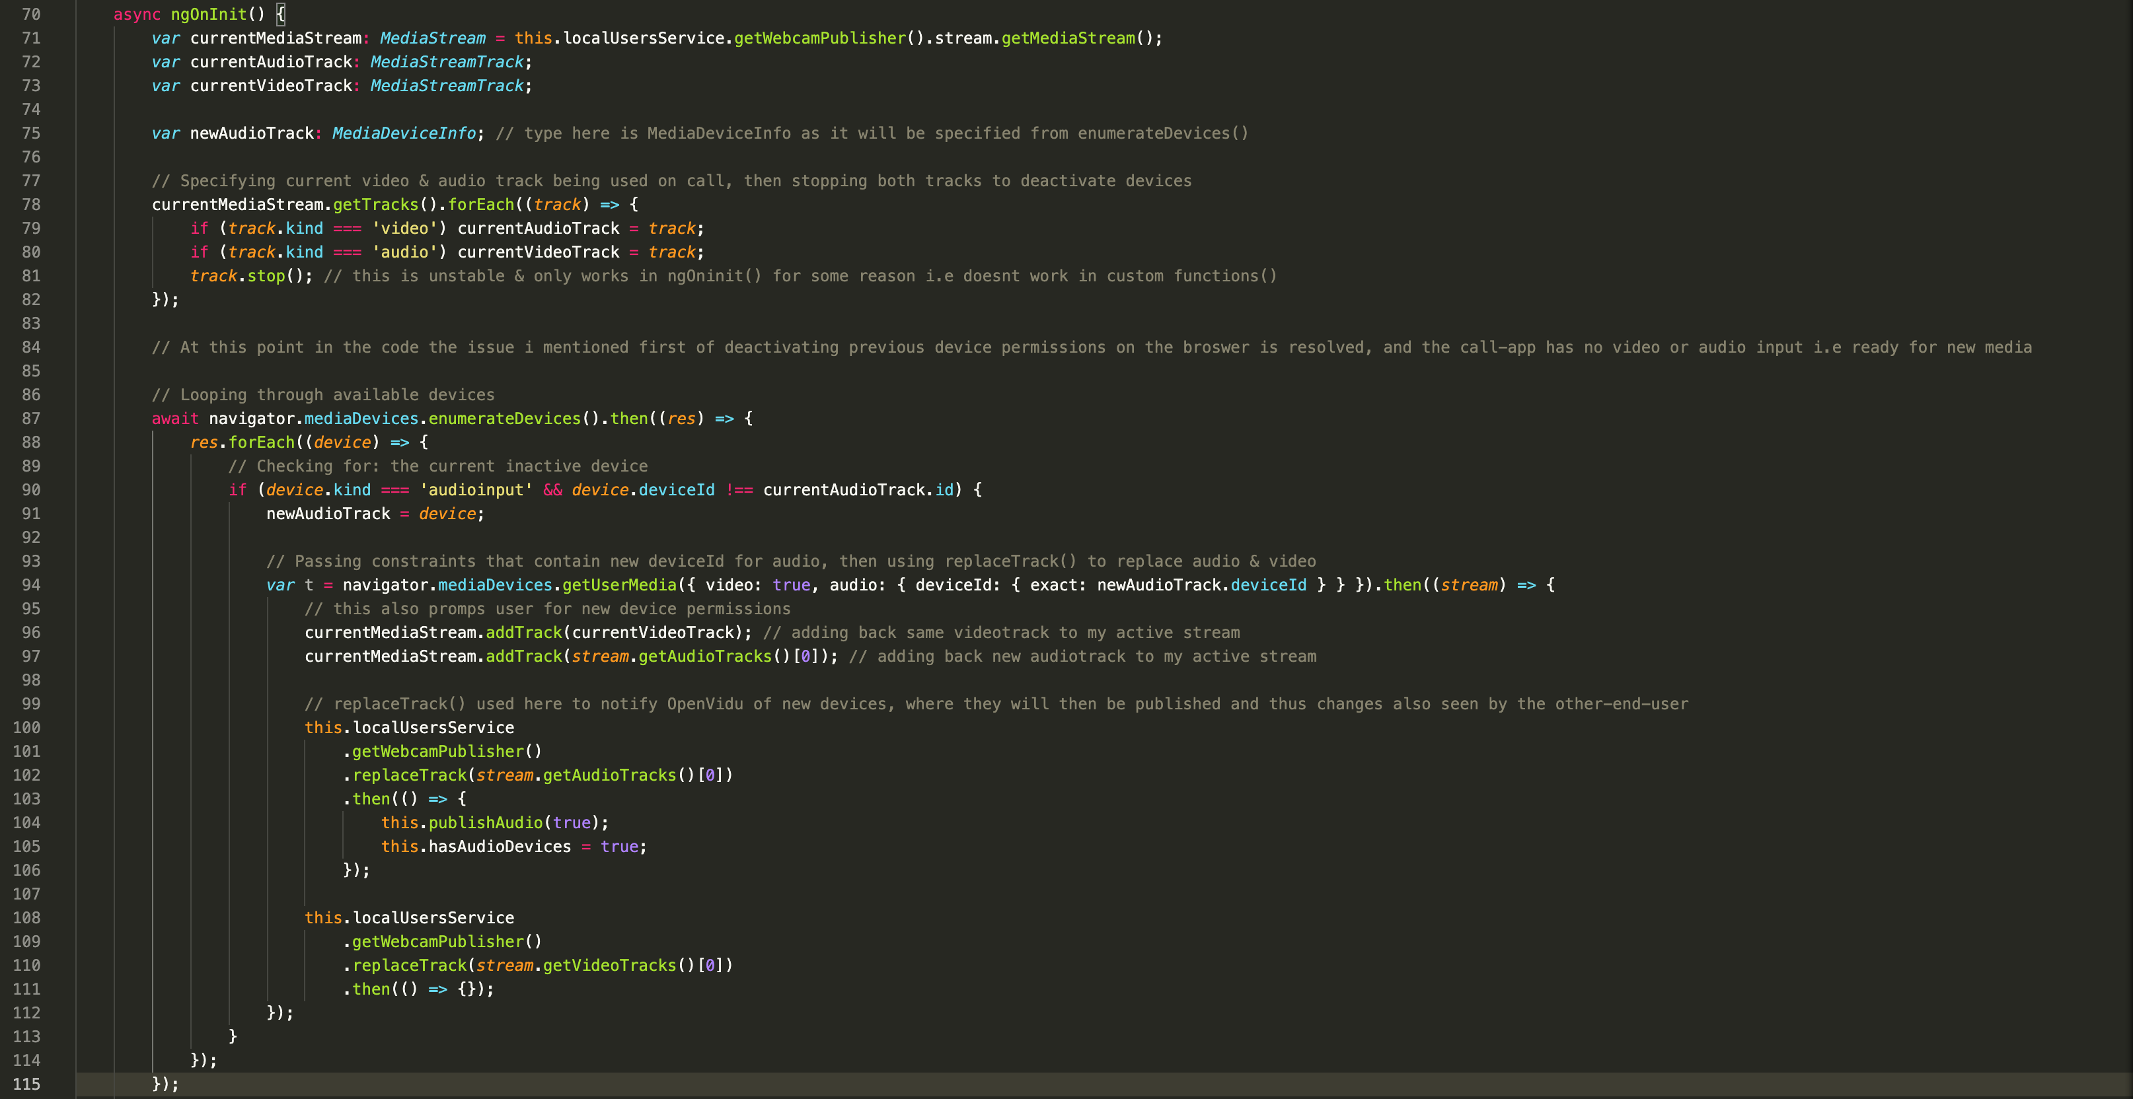The width and height of the screenshot is (2133, 1099).
Task: Click 'stop' in track.stop() on line 81
Action: coord(266,275)
